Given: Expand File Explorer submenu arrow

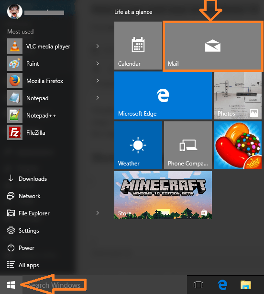Looking at the screenshot, I should (x=98, y=213).
